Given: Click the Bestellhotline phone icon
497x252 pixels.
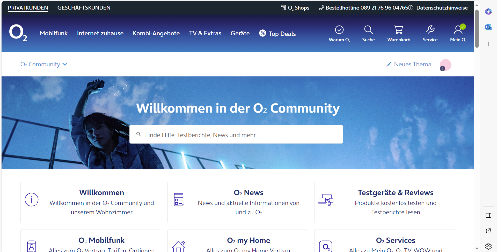Looking at the screenshot, I should (321, 8).
